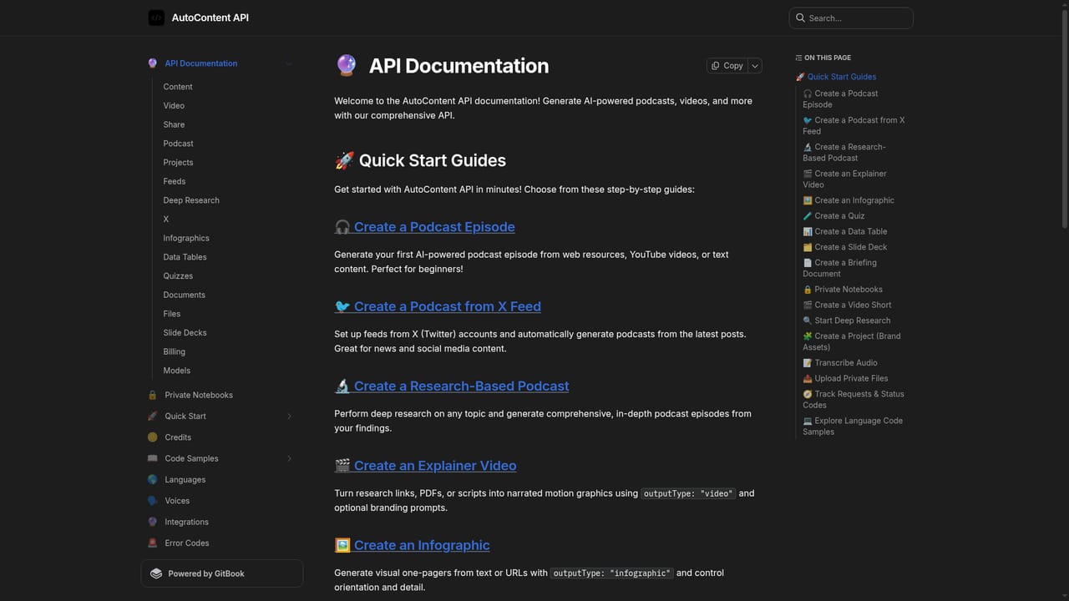Image resolution: width=1069 pixels, height=601 pixels.
Task: Click the bird icon in Podcast from X Feed heading
Action: point(342,306)
